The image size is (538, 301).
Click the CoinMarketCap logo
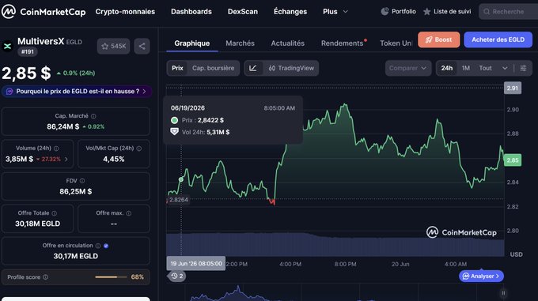(44, 12)
